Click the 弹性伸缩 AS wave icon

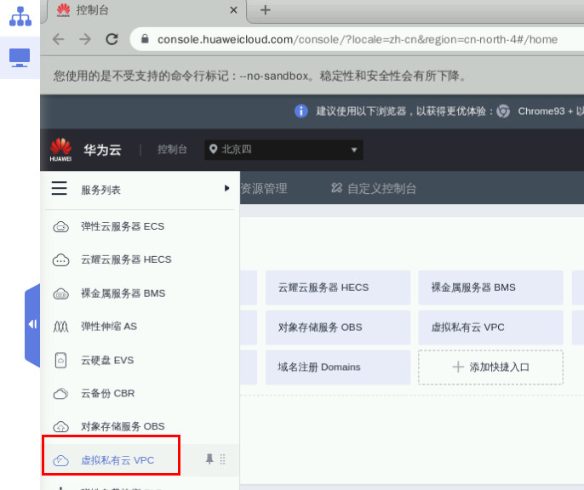[x=60, y=327]
